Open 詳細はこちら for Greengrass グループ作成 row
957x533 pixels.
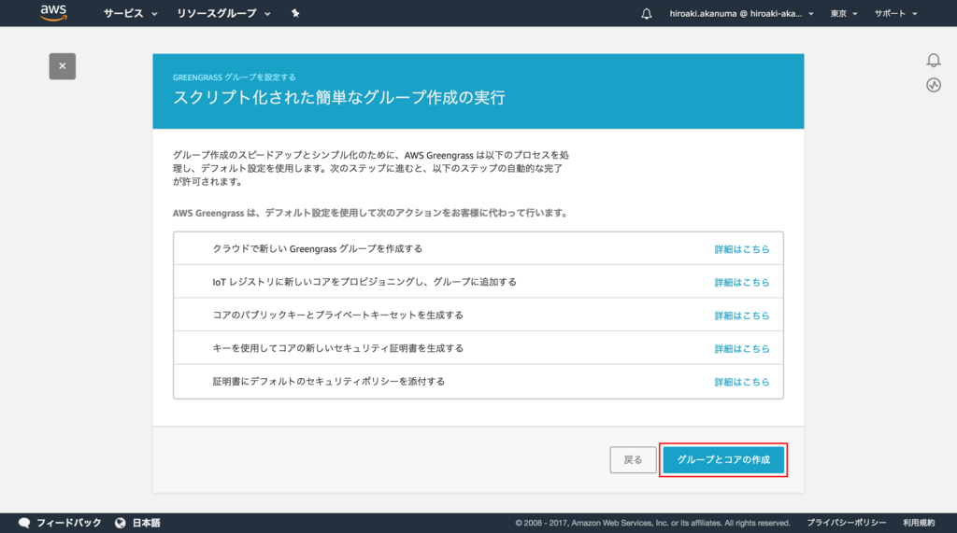coord(741,249)
